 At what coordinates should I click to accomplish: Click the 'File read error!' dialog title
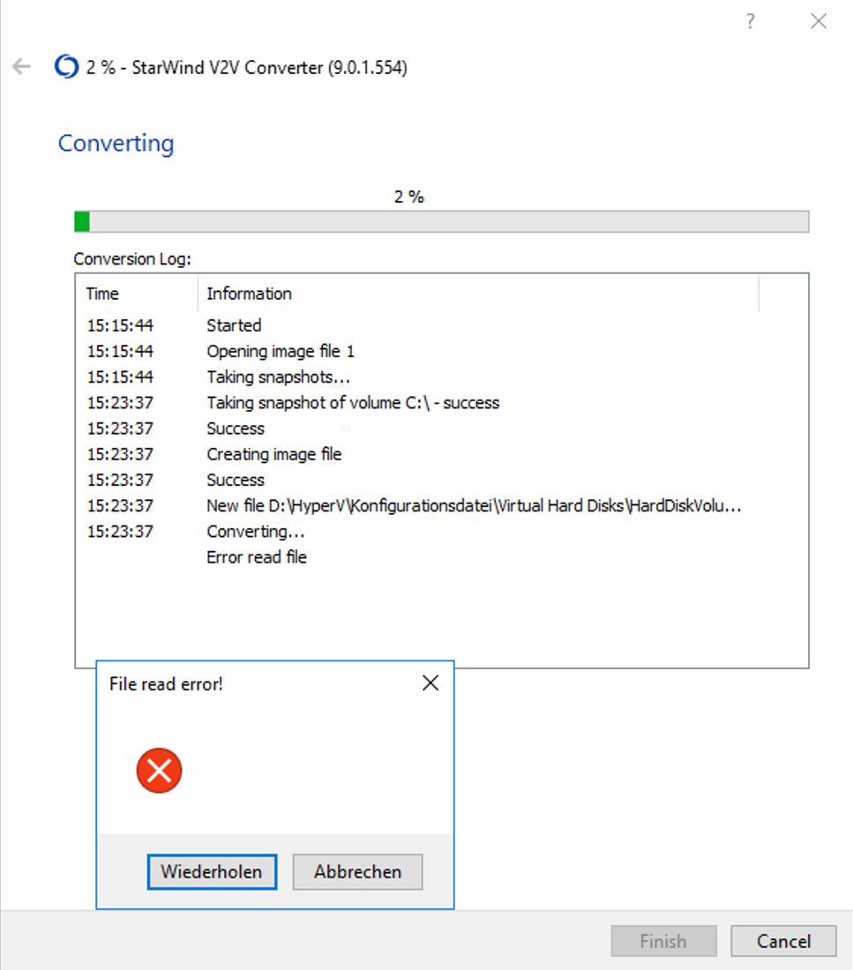(166, 683)
